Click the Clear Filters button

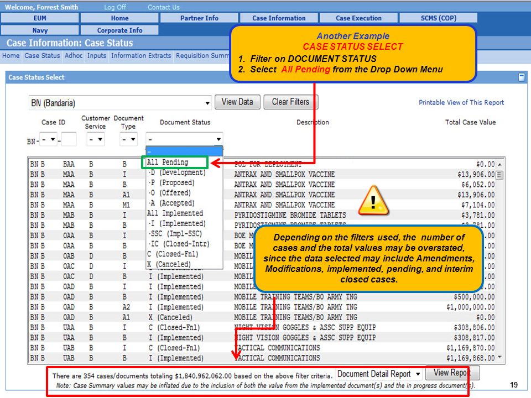click(x=290, y=102)
